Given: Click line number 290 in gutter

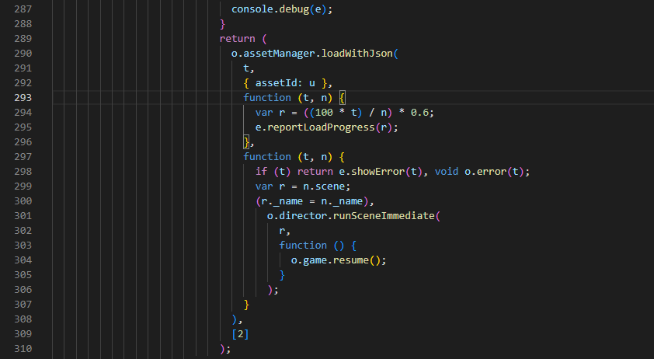Looking at the screenshot, I should point(23,54).
